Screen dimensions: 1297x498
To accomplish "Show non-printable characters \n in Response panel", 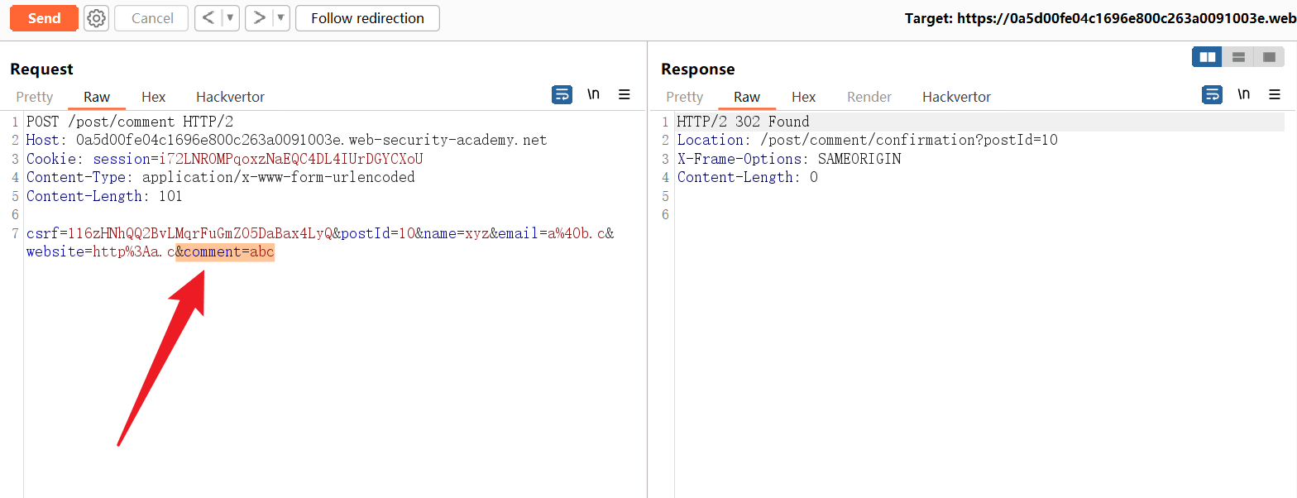I will click(1243, 95).
